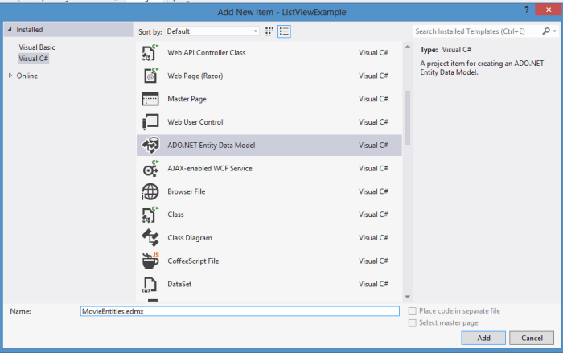This screenshot has width=563, height=353.
Task: Toggle Place code in separate file checkbox
Action: tap(413, 311)
